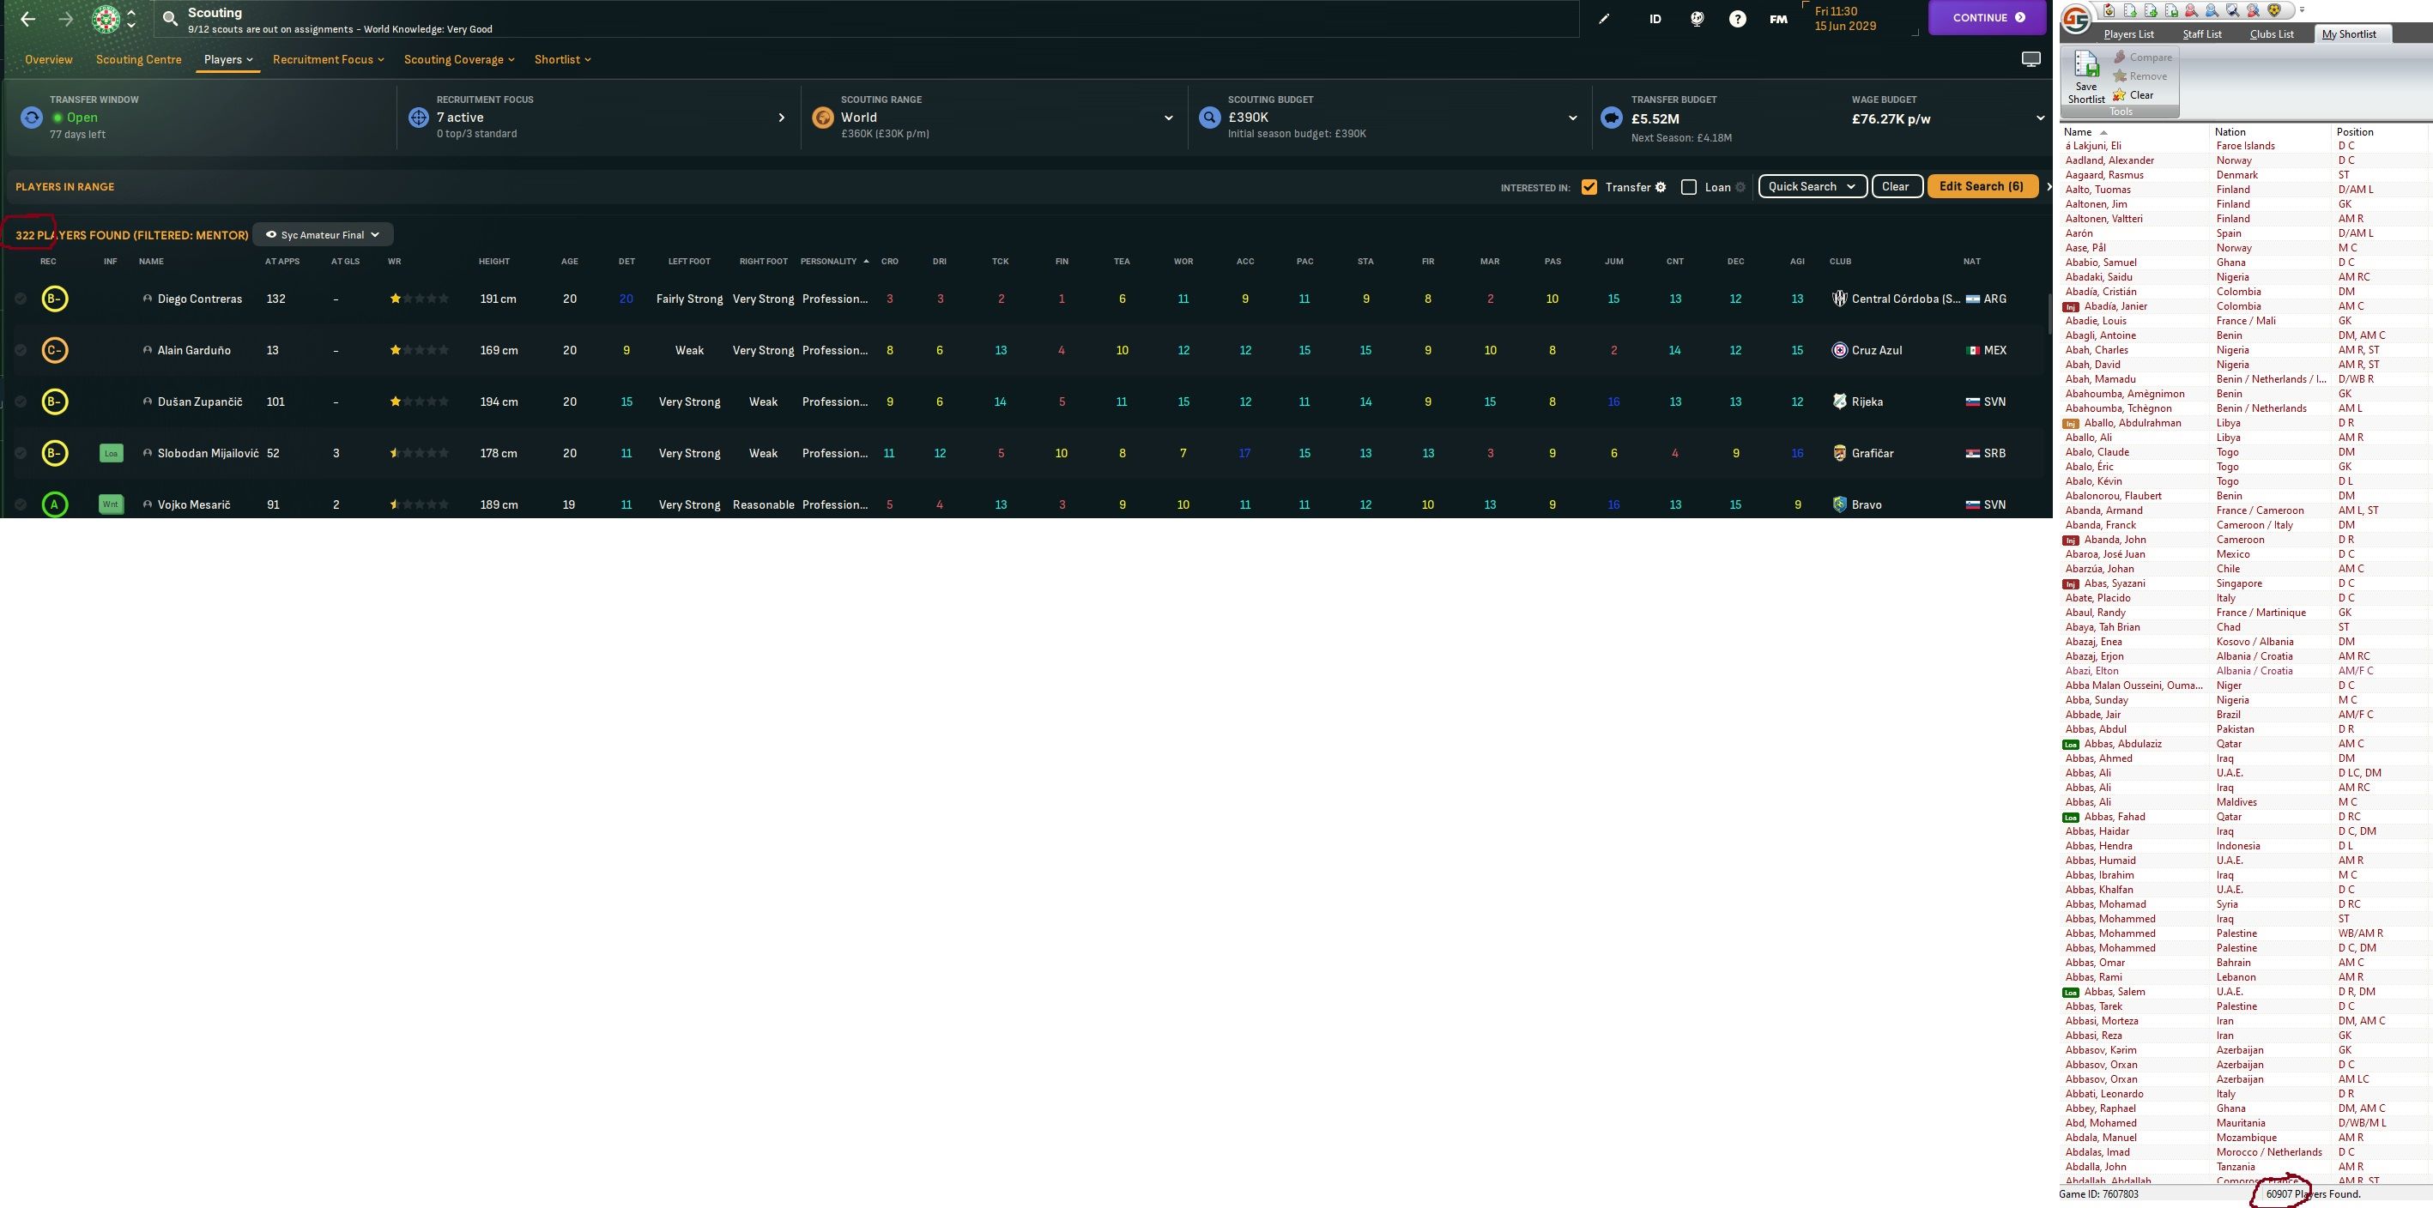Expand the Scouting Range World dropdown
The width and height of the screenshot is (2433, 1208).
point(1168,118)
